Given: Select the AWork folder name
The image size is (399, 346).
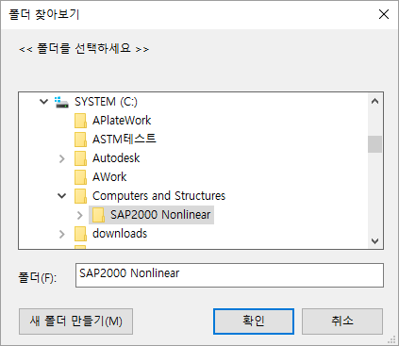Looking at the screenshot, I should pos(109,177).
